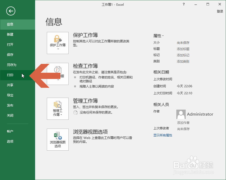
Task: Select 打开 in the sidebar
Action: (18, 44)
